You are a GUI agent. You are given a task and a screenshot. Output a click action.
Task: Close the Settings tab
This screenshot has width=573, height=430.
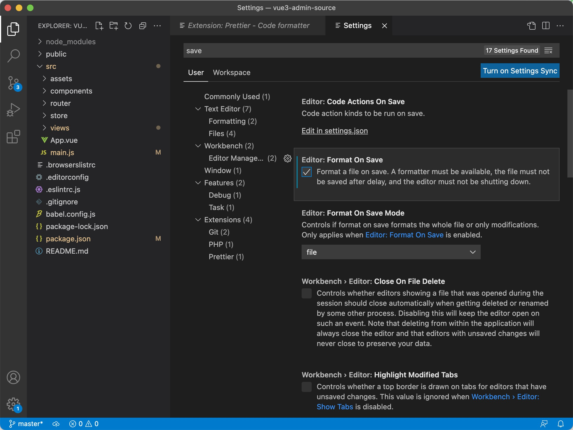tap(385, 26)
